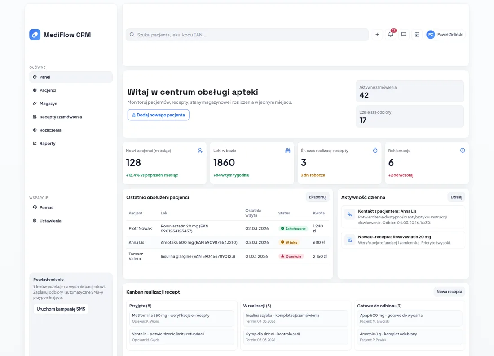Viewport: 494px width, 356px height.
Task: Click the Pacjenci sidebar icon
Action: (x=35, y=90)
